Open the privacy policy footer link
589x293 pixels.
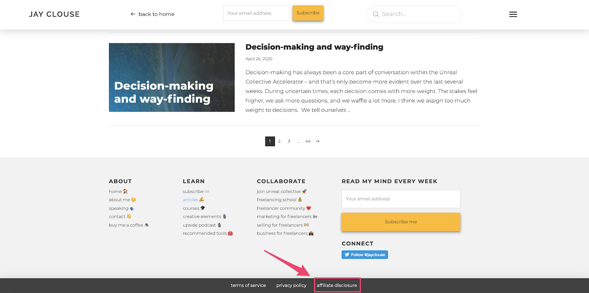pyautogui.click(x=291, y=285)
